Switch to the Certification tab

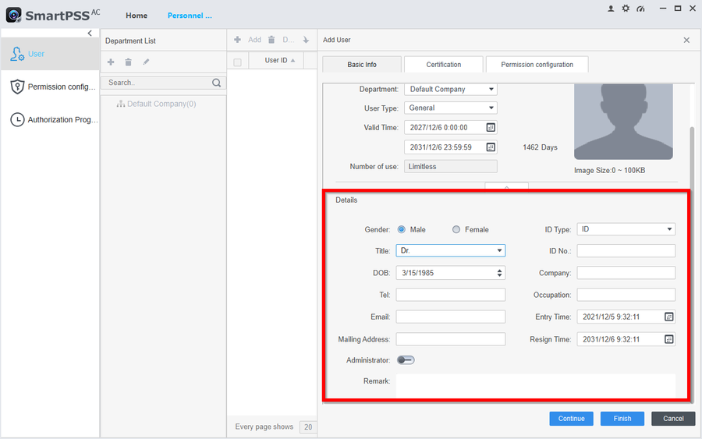(443, 65)
